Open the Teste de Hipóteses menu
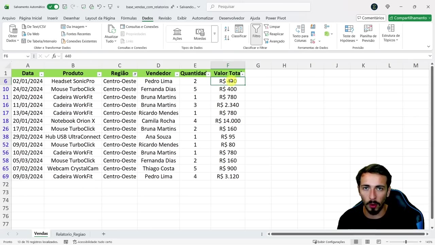This screenshot has height=245, width=435. click(x=349, y=34)
